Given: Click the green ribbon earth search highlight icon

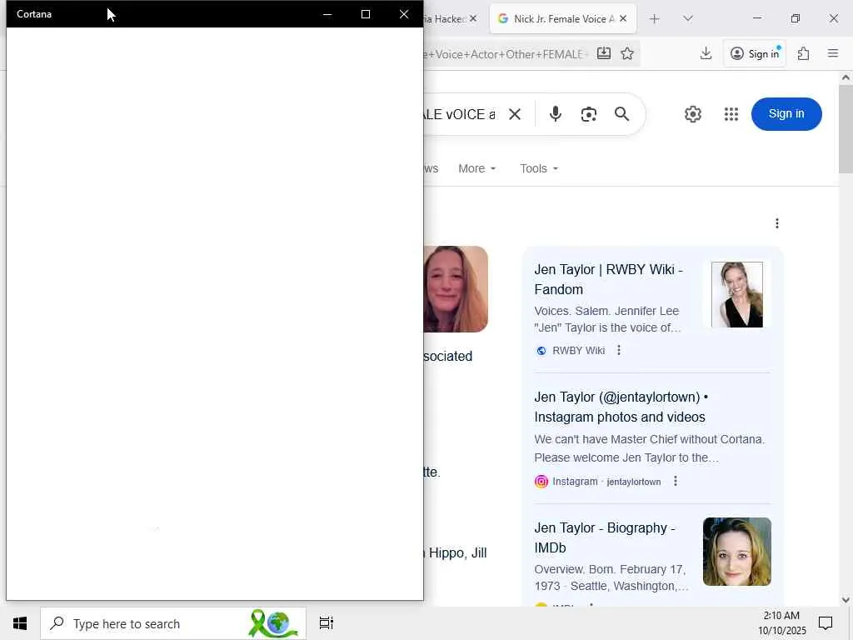Looking at the screenshot, I should (273, 623).
